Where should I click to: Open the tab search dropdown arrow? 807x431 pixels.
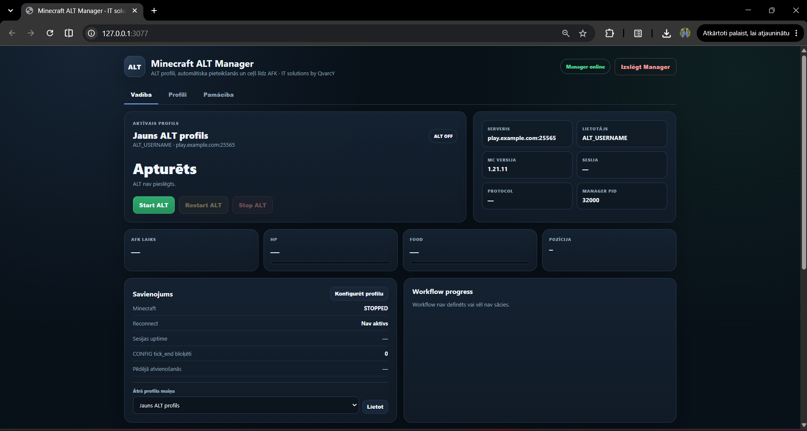(11, 11)
